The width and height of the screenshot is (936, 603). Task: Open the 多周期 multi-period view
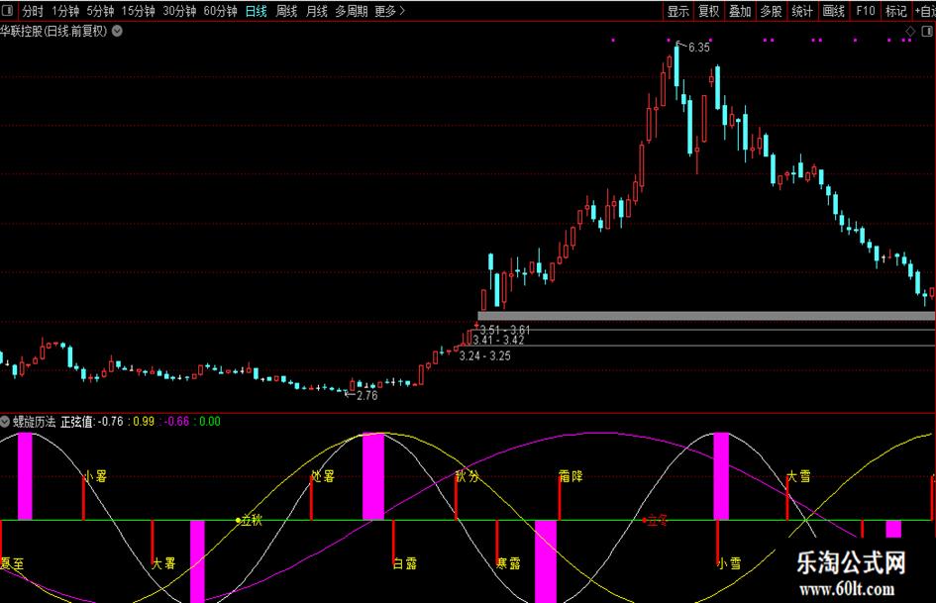(x=351, y=11)
